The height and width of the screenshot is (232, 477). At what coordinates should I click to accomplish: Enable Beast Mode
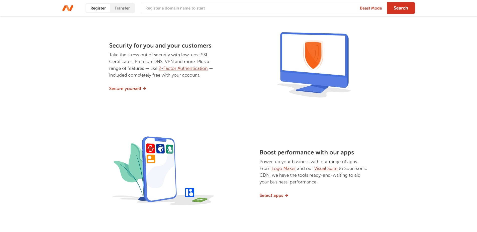coord(371,8)
